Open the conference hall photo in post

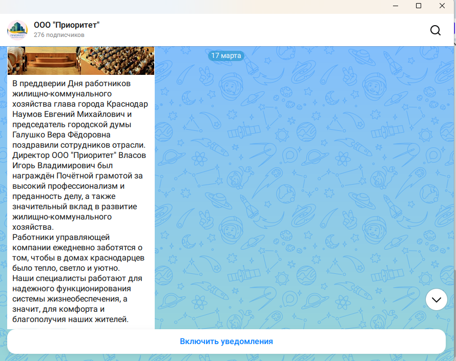point(81,61)
